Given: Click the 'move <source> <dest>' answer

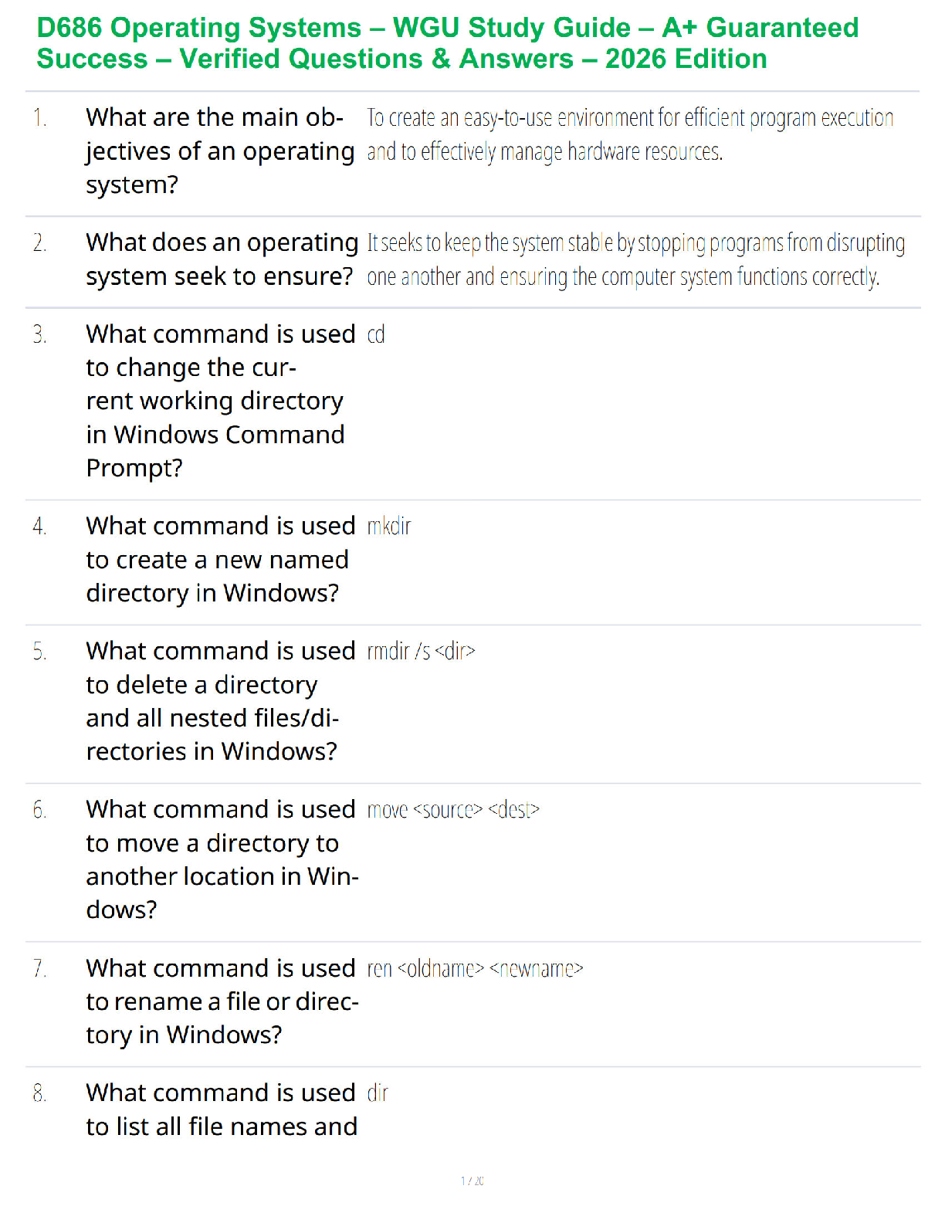Looking at the screenshot, I should [x=453, y=809].
